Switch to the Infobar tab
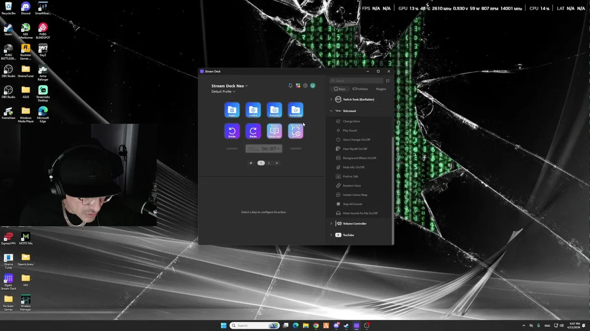Image resolution: width=590 pixels, height=331 pixels. point(360,89)
